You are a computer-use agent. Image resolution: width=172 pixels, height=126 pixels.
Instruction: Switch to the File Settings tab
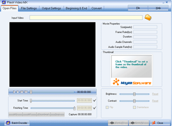(x=29, y=8)
